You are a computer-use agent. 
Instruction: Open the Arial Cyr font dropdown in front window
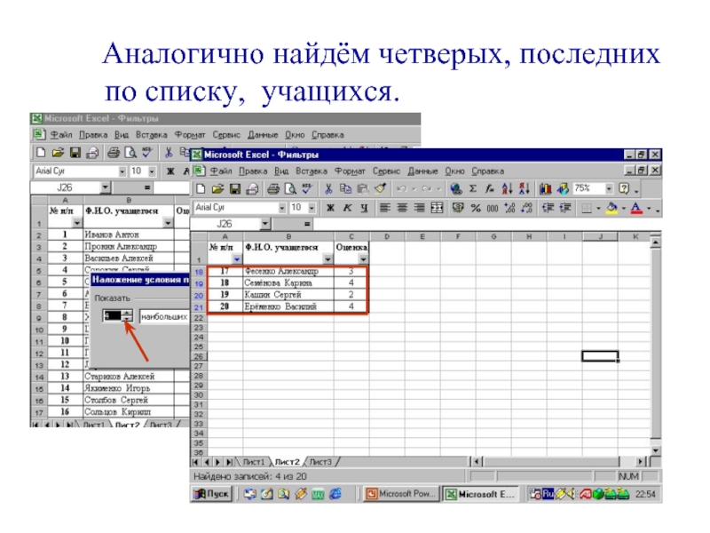tap(282, 208)
